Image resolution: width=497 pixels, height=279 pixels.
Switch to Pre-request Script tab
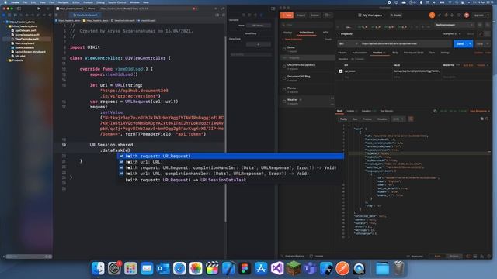coord(413,53)
